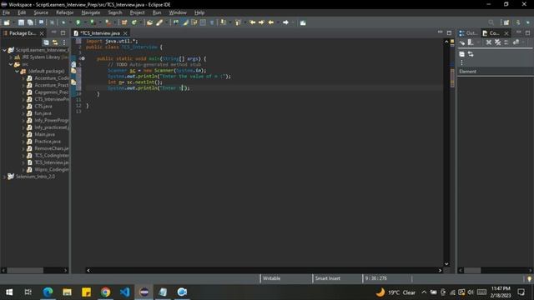The height and width of the screenshot is (300, 534).
Task: Open File Explorer from taskbar
Action: (x=67, y=292)
